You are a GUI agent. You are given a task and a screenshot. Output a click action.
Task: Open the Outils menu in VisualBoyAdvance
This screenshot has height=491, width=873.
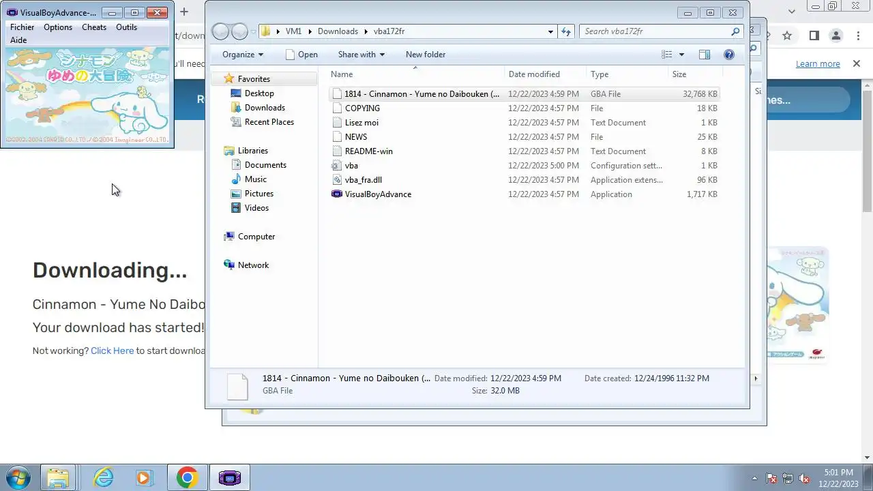(x=126, y=27)
